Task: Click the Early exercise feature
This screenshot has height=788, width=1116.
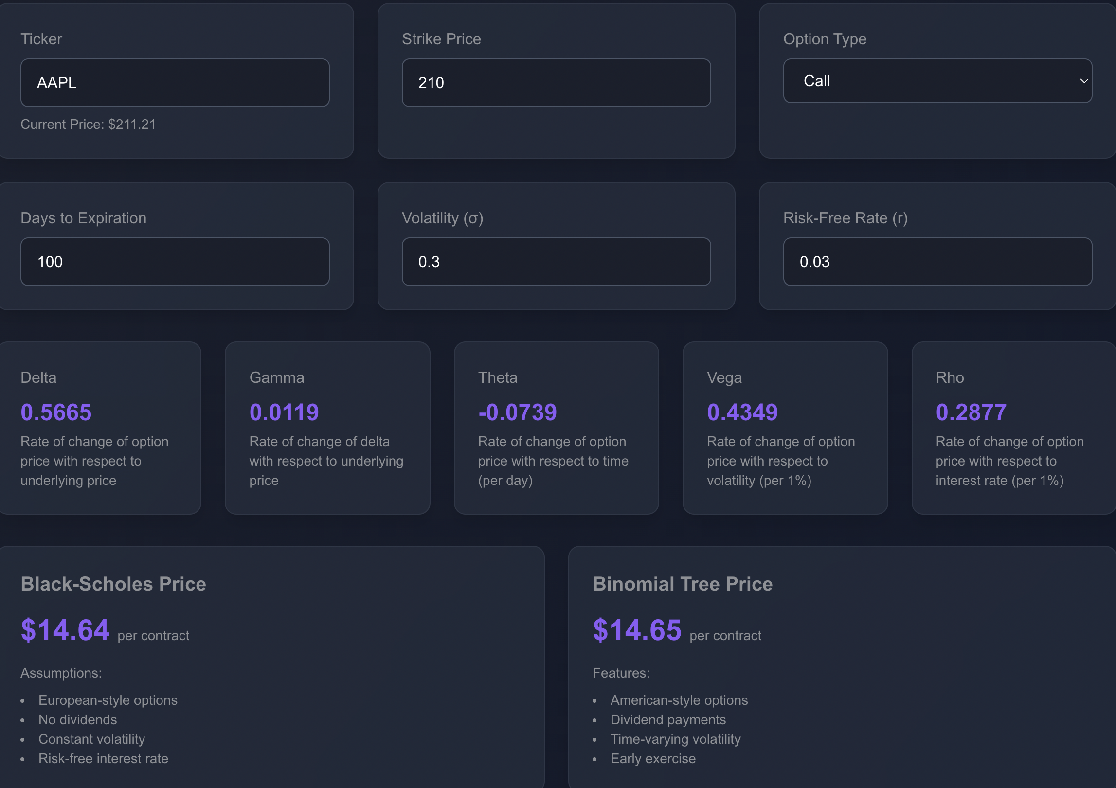Action: [x=653, y=759]
